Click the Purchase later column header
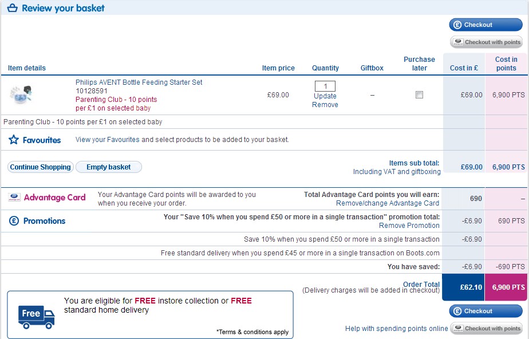529x339 pixels. (x=419, y=64)
